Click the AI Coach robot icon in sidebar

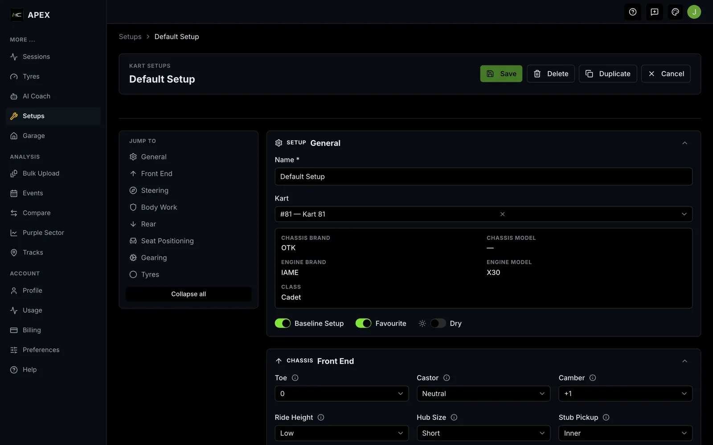(14, 96)
